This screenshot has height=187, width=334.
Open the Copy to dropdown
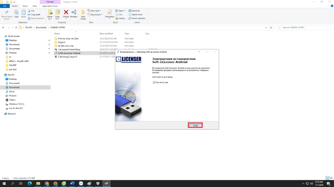pos(57,15)
